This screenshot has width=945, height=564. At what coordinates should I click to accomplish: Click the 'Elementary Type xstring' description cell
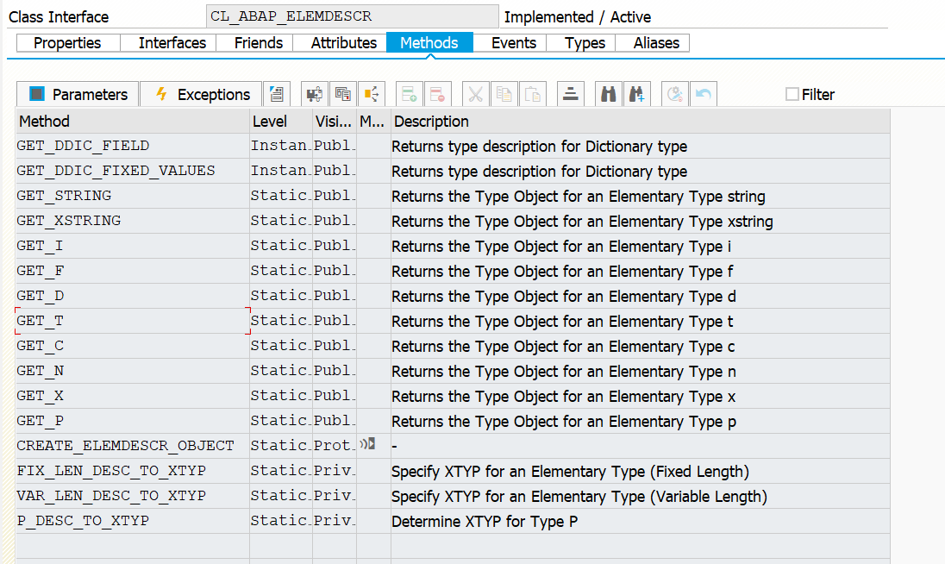coord(640,221)
